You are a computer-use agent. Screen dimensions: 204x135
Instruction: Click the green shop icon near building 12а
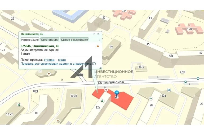coord(103,101)
